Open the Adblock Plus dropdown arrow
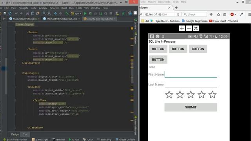The width and height of the screenshot is (251, 141). pos(235,14)
